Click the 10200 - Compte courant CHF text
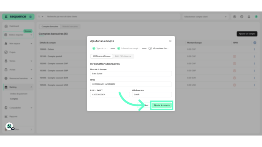This screenshot has width=262, height=147. (x=54, y=63)
